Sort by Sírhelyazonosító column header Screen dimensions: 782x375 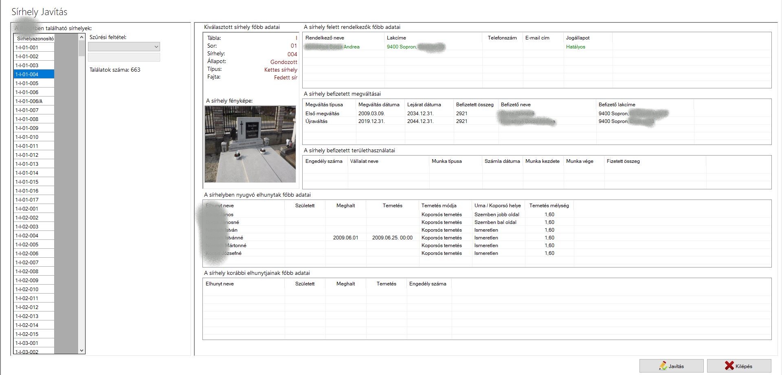coord(35,39)
